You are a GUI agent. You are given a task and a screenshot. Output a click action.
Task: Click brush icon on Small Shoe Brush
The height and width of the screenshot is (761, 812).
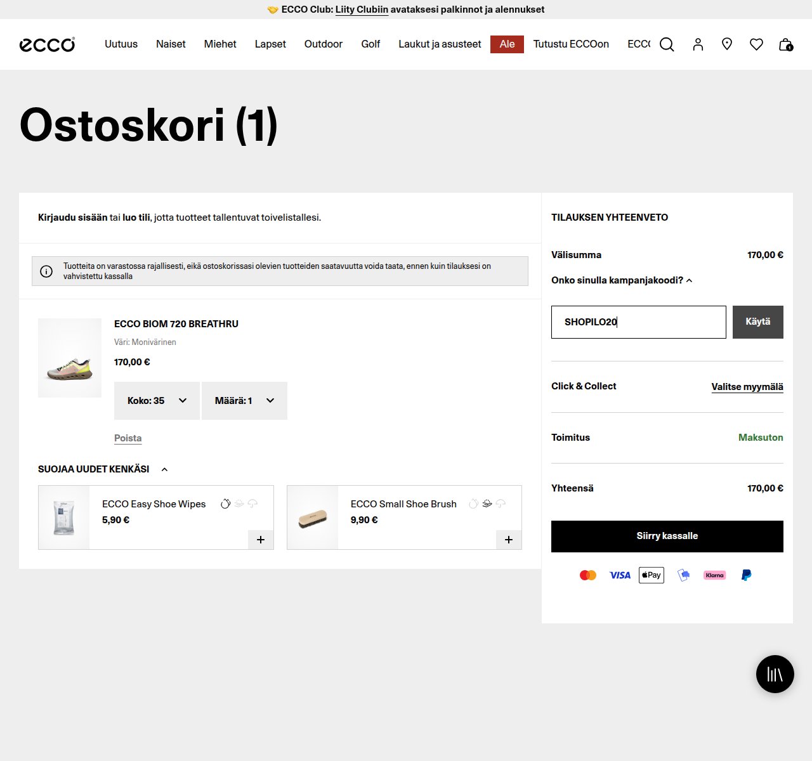pyautogui.click(x=487, y=504)
